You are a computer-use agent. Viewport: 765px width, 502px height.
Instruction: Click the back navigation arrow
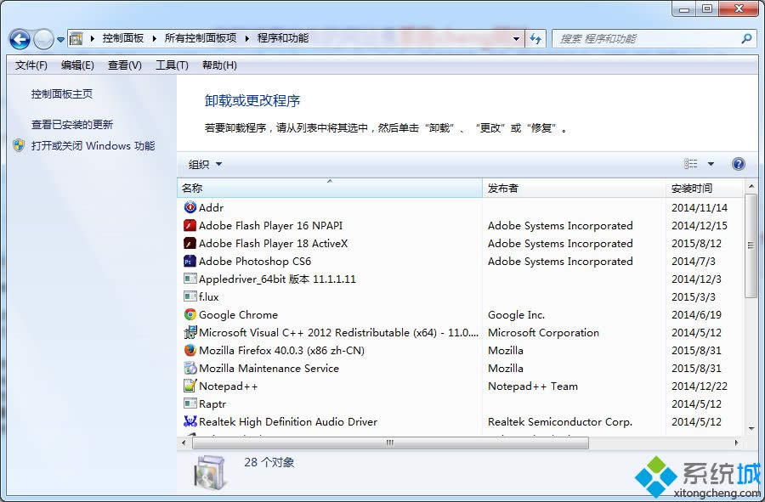(x=20, y=39)
